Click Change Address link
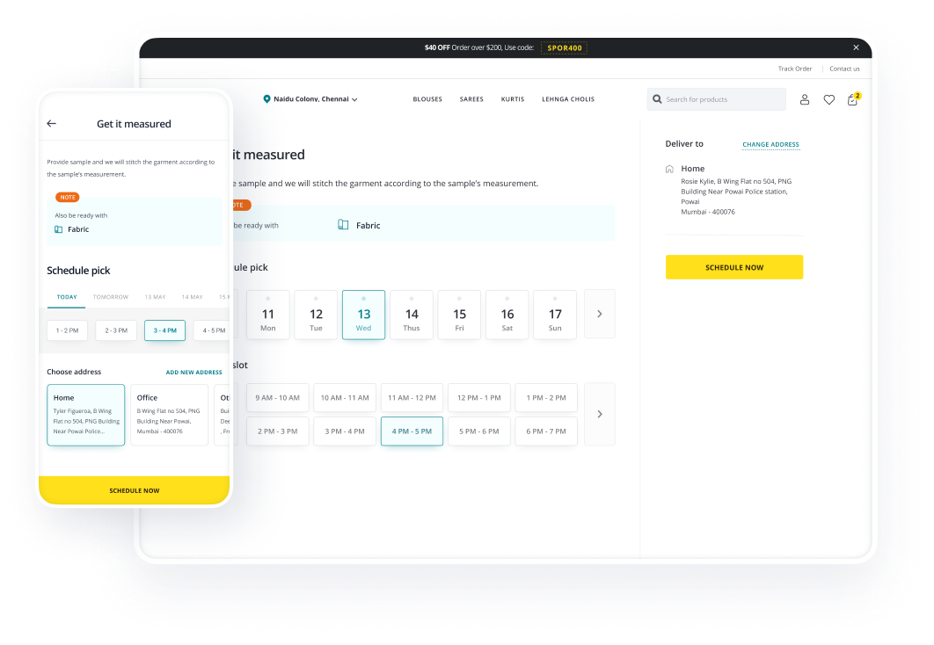This screenshot has width=934, height=645. (x=770, y=145)
